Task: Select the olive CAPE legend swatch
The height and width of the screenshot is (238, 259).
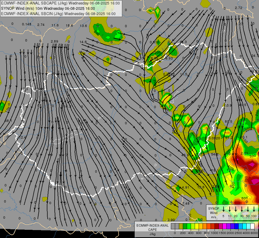Action: click(x=181, y=226)
